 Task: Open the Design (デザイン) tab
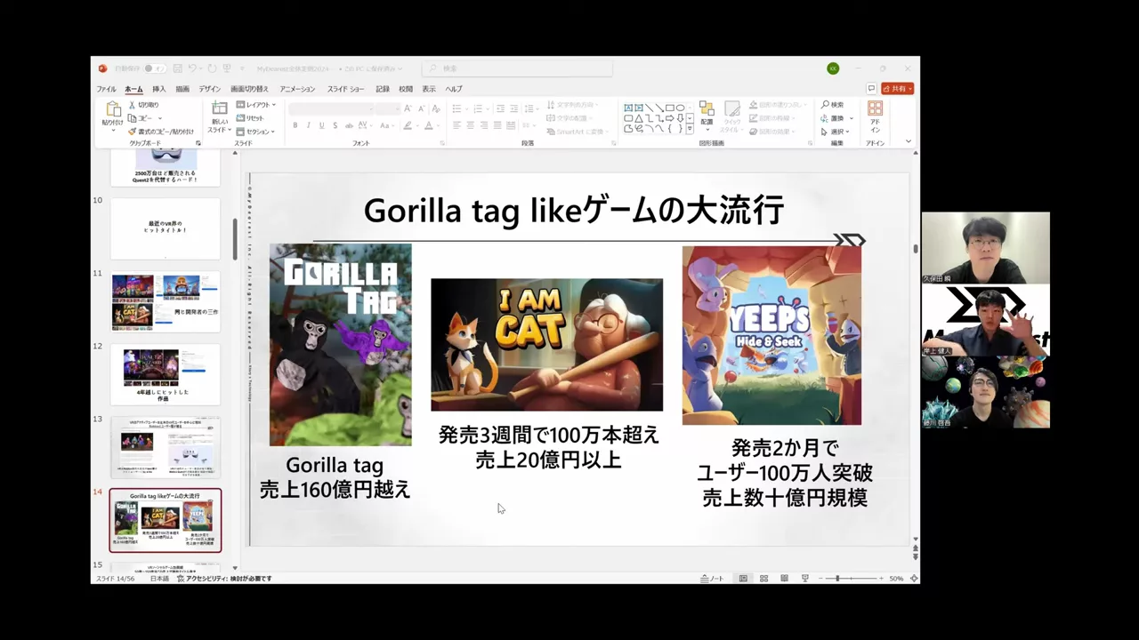point(209,89)
